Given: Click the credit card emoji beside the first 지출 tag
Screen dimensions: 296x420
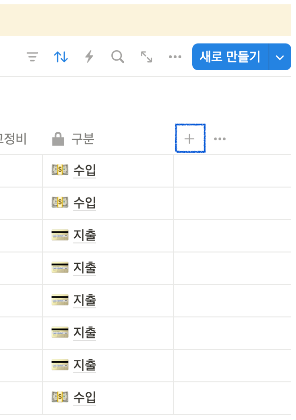Looking at the screenshot, I should click(59, 235).
